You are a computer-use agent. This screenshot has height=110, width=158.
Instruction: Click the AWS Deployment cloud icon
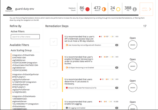tap(9, 8)
